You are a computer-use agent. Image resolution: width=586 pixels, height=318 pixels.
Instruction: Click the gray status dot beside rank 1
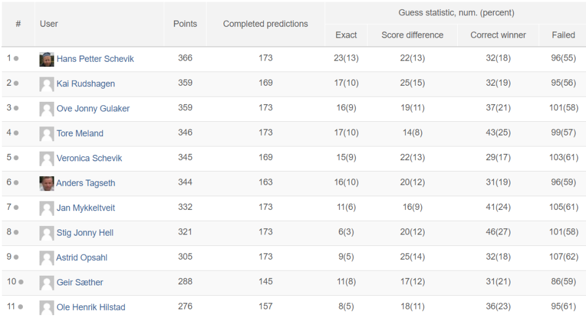16,58
